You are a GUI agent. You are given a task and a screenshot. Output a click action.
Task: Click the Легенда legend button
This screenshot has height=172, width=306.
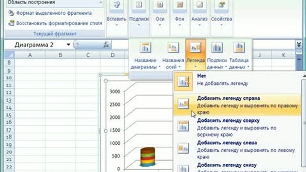click(196, 54)
